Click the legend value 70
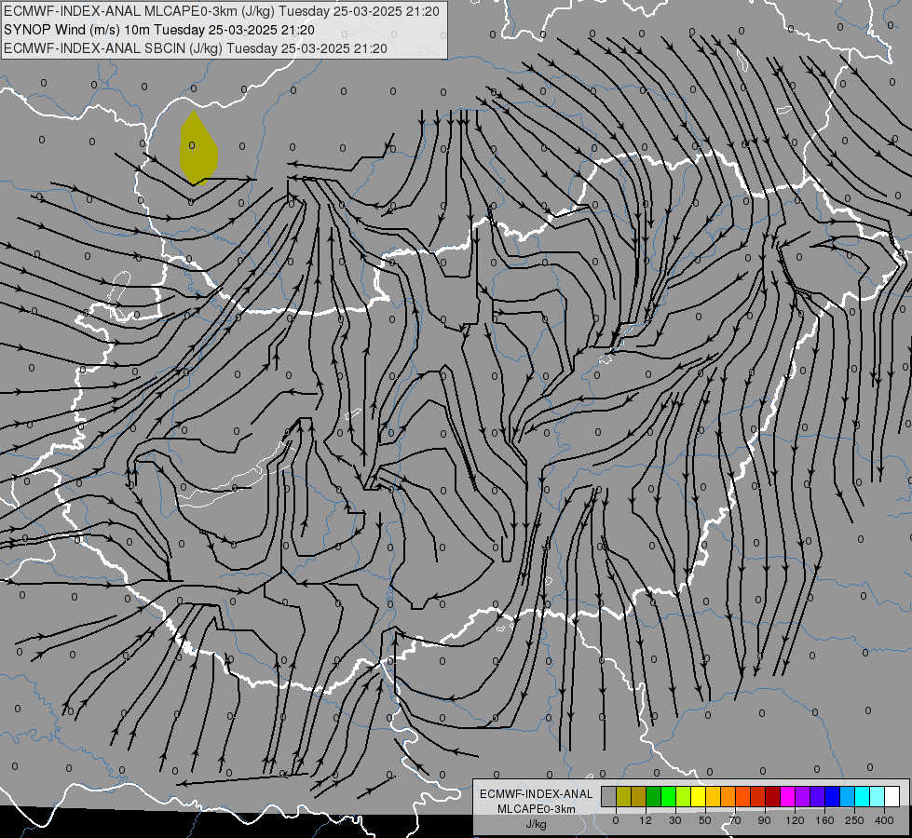912x838 pixels. [735, 820]
